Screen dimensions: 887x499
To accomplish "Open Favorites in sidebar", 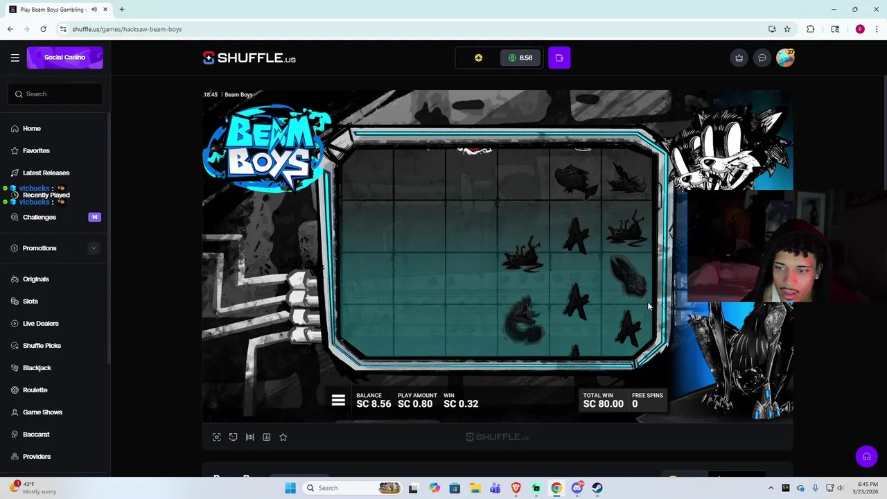I will click(36, 150).
